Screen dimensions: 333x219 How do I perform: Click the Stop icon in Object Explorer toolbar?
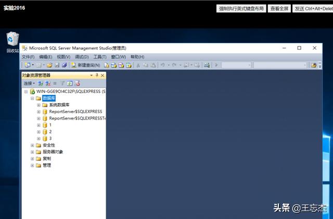click(x=55, y=83)
